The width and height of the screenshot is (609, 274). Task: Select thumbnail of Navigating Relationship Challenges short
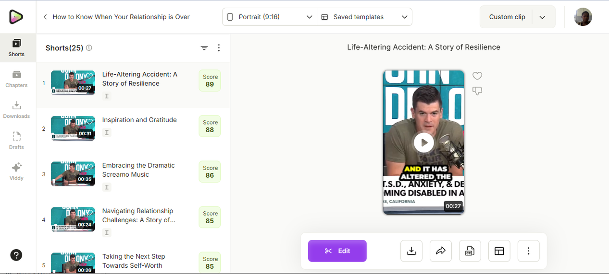coord(73,219)
